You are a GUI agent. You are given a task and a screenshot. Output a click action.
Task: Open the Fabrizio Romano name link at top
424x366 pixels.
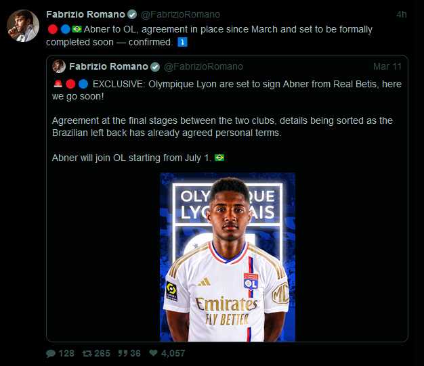click(x=85, y=14)
